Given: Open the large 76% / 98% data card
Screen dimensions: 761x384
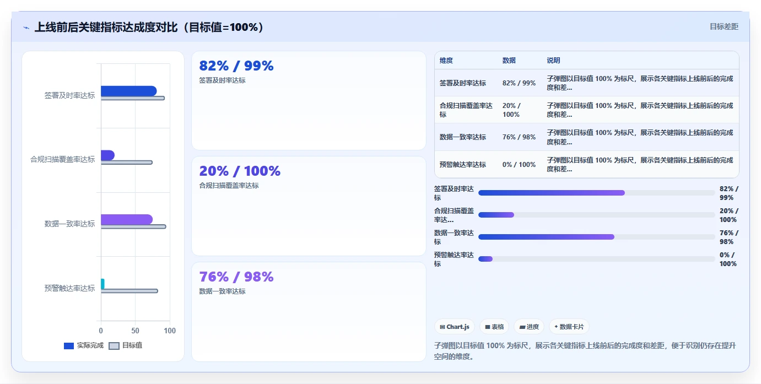Looking at the screenshot, I should click(x=309, y=312).
